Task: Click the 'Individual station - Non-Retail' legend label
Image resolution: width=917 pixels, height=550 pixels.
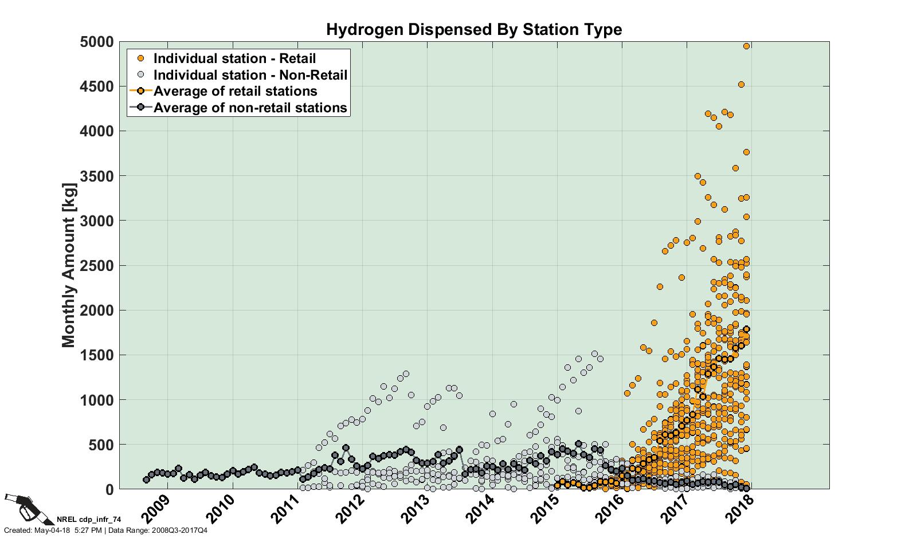Action: 250,75
